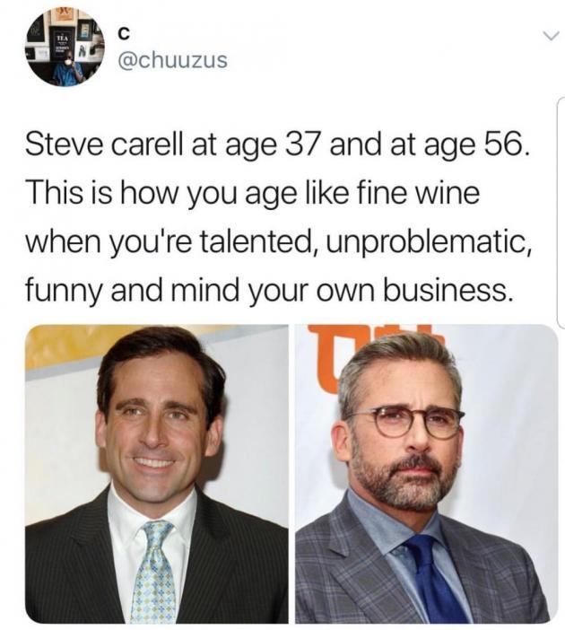Open the display name "C"

(125, 35)
